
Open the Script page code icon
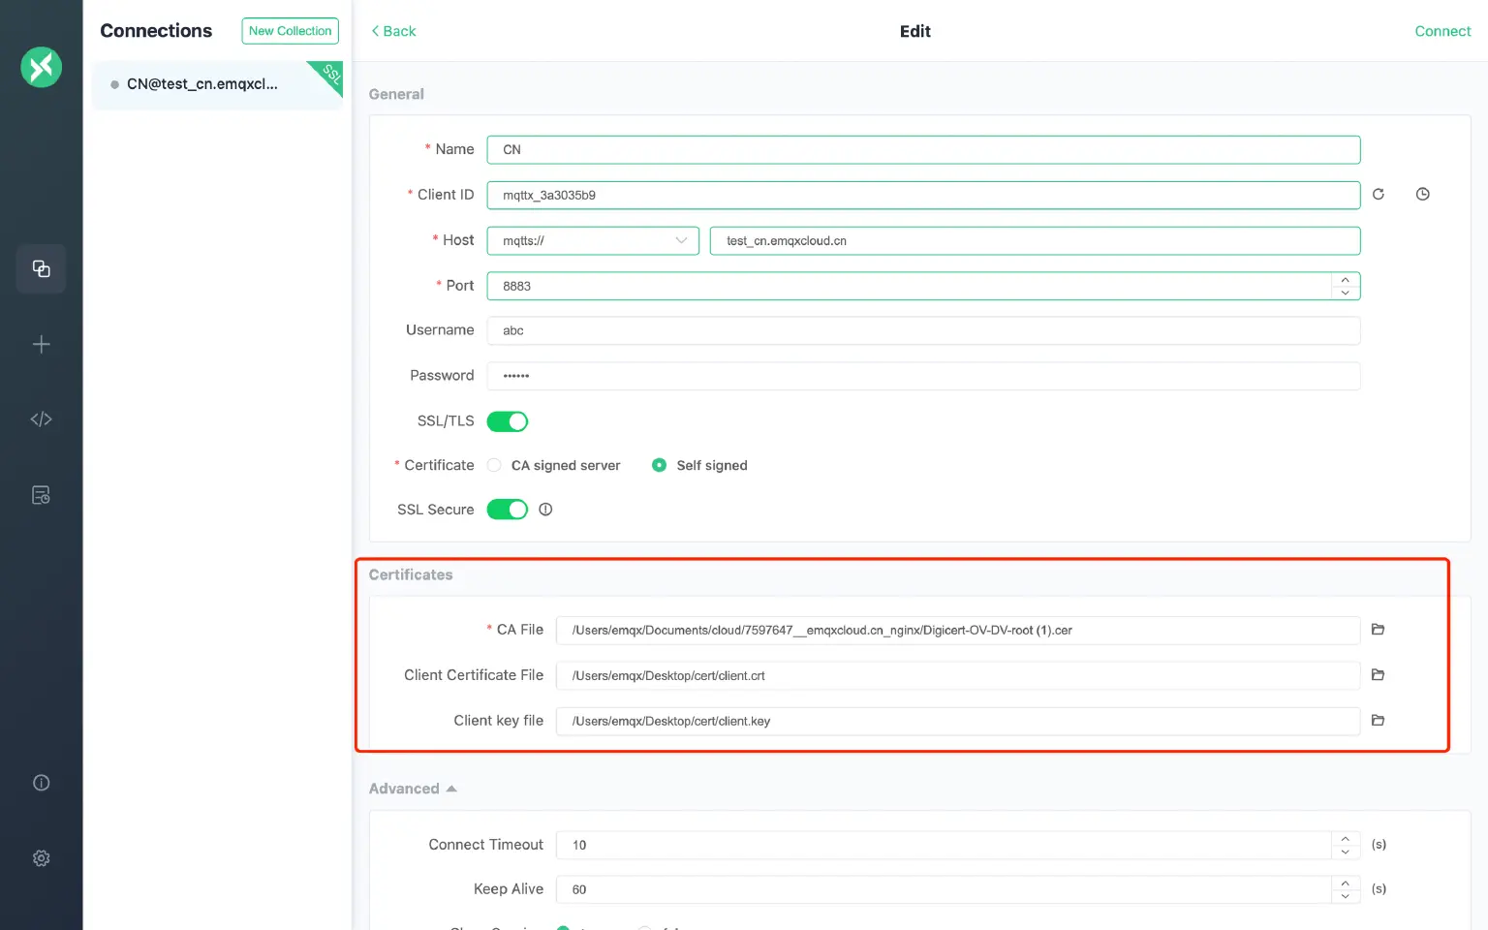coord(41,419)
